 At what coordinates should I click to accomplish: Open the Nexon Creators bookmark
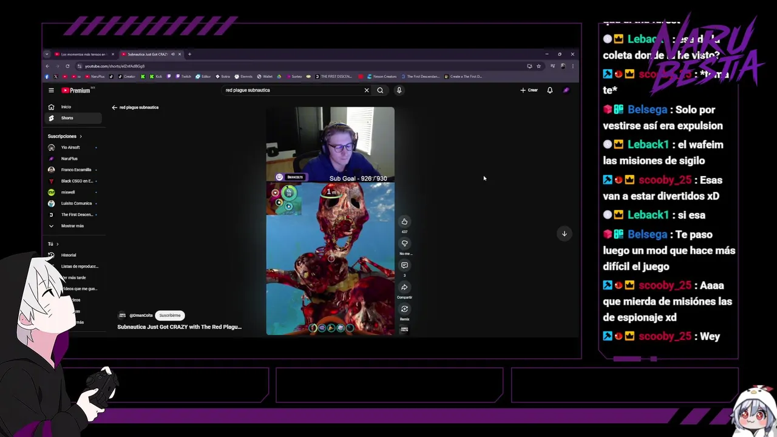382,76
